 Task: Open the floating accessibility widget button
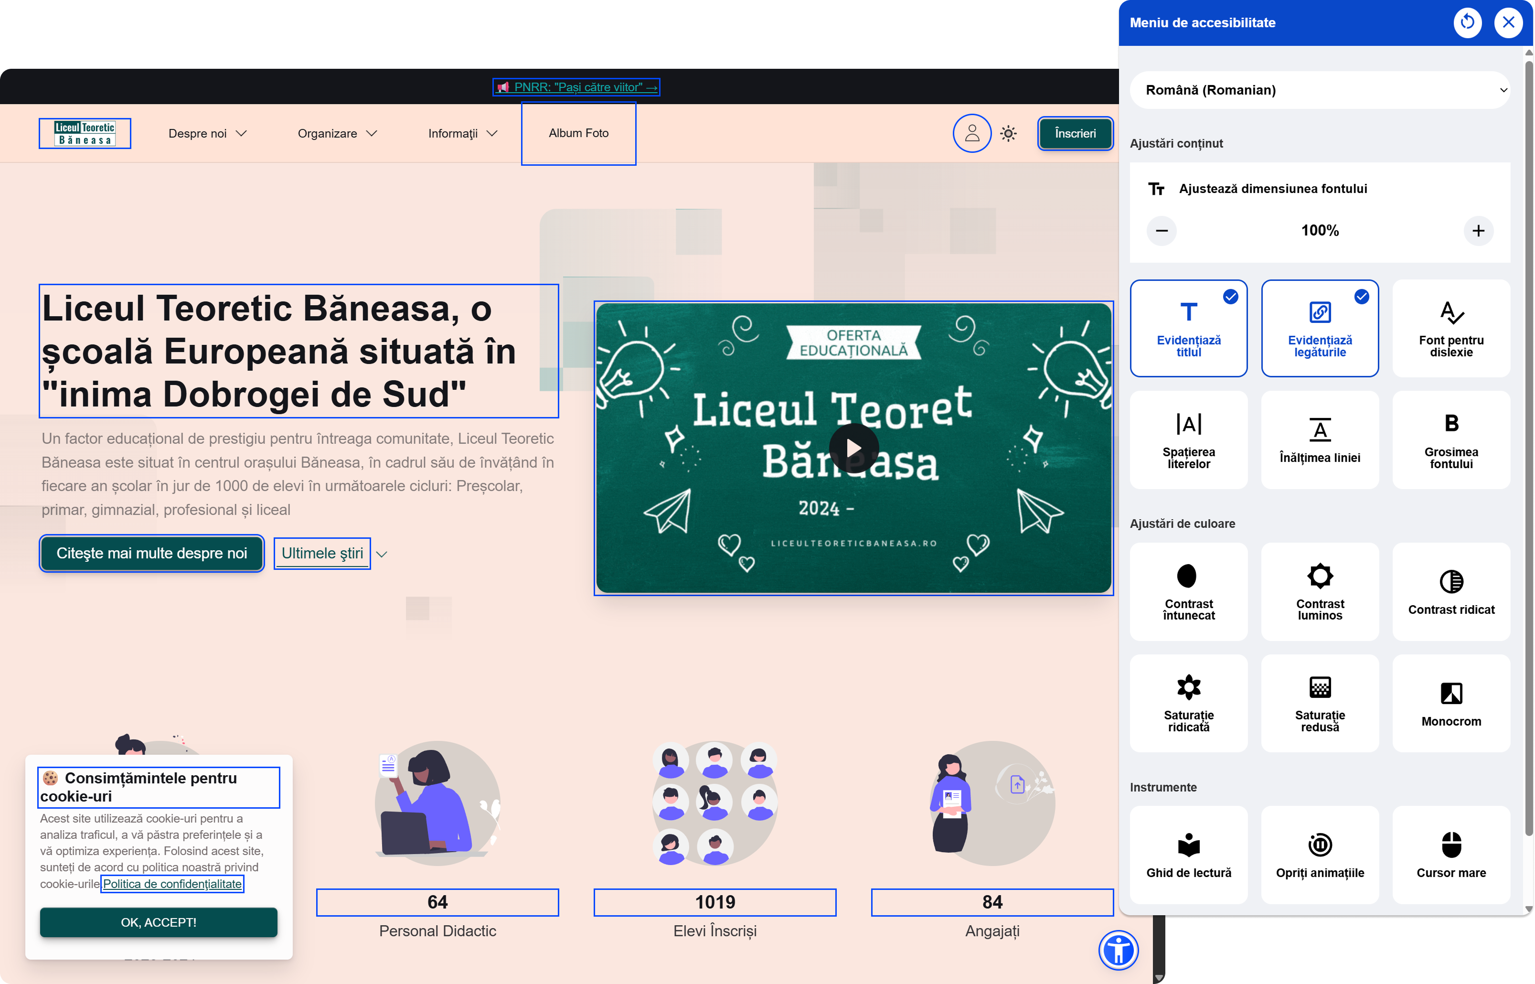tap(1119, 950)
